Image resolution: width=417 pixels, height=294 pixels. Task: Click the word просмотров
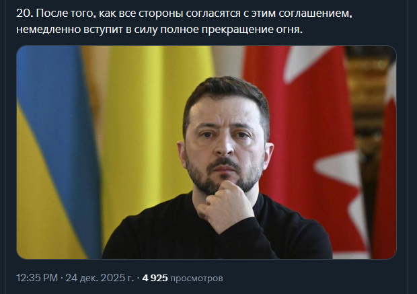[196, 279]
